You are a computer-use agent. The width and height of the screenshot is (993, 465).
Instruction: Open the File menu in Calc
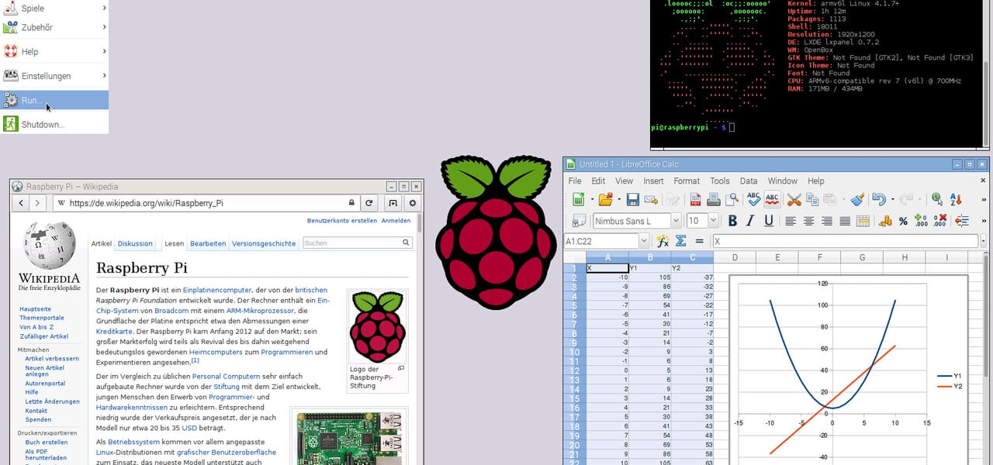(575, 181)
